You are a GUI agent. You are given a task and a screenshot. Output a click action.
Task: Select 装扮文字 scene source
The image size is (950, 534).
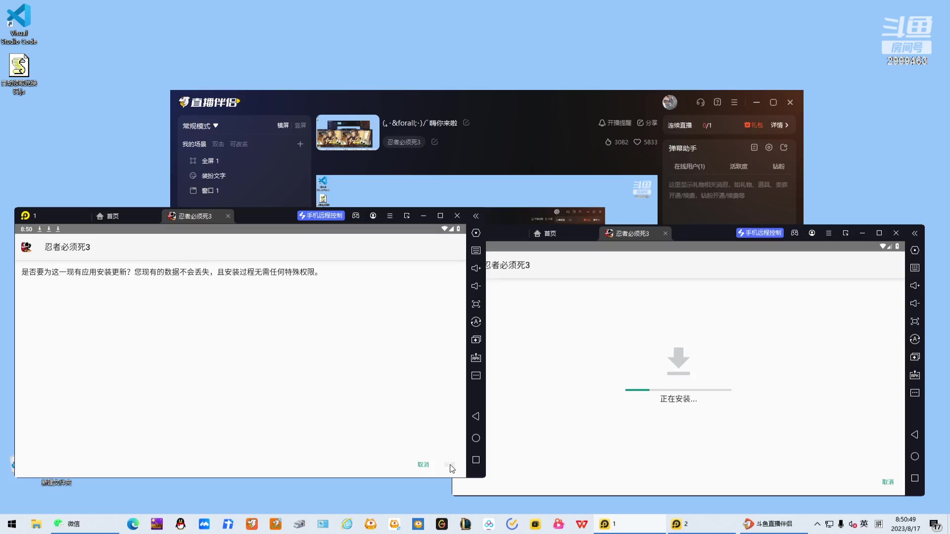tap(213, 176)
